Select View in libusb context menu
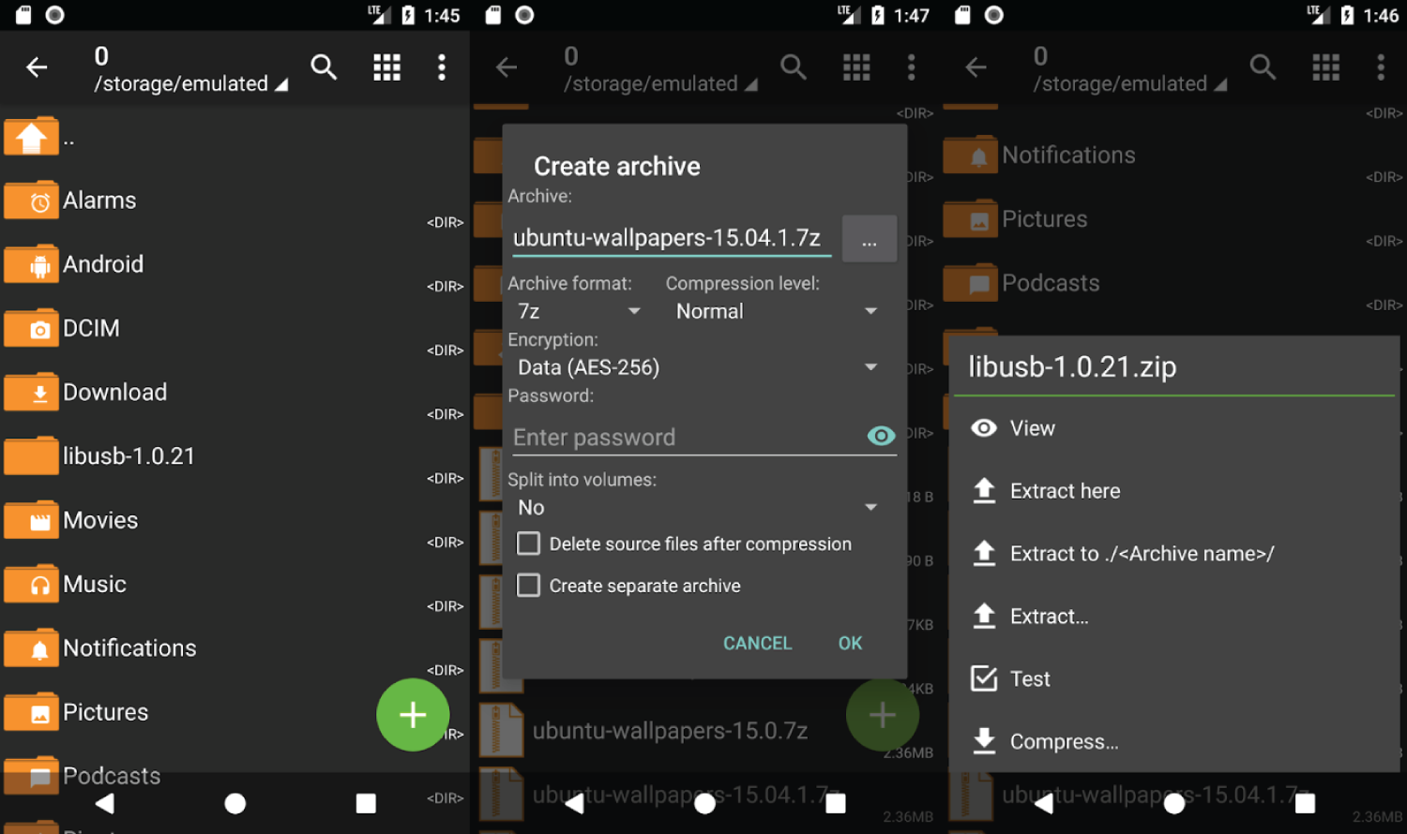 click(x=1172, y=428)
